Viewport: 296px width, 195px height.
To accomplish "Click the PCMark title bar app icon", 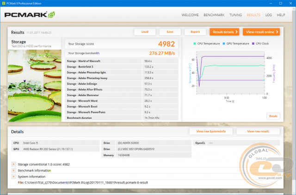I will coord(4,3).
